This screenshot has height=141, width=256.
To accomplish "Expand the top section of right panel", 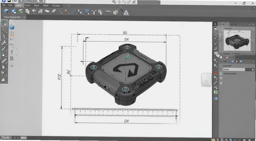I will click(220, 28).
